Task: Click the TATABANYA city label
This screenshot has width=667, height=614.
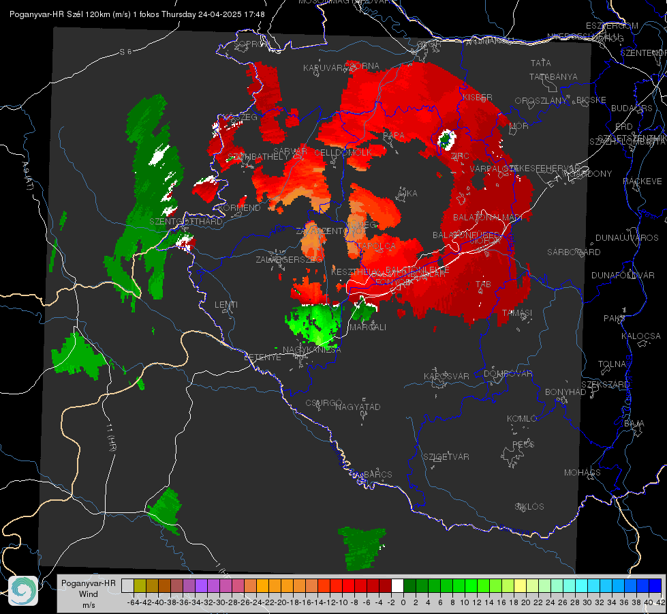Action: click(x=553, y=76)
